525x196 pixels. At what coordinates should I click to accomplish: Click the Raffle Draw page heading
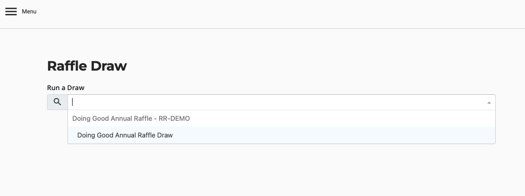pos(87,66)
